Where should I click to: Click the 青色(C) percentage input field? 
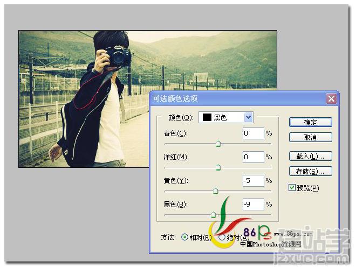point(254,133)
